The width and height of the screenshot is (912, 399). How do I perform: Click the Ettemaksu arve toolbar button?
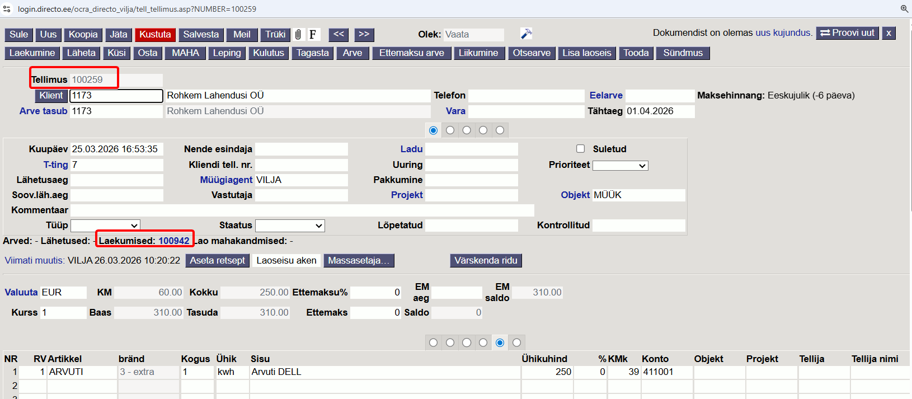tap(411, 53)
